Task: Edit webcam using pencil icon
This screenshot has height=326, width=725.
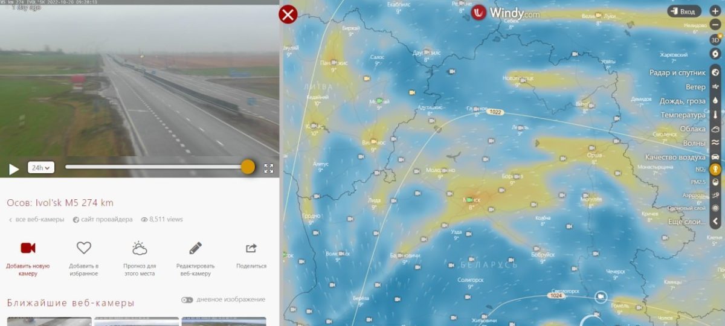Action: 195,258
